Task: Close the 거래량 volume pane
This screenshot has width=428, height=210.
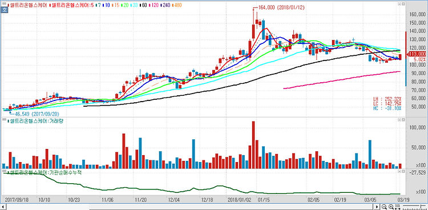Action: click(x=403, y=120)
